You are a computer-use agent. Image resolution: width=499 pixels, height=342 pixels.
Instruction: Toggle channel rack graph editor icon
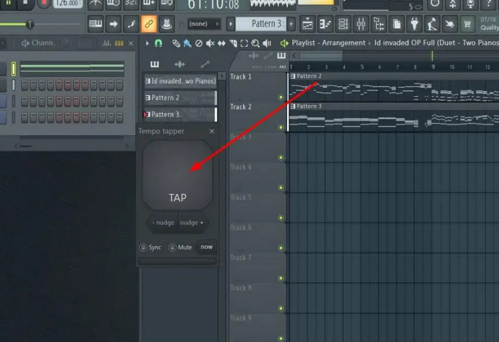tap(106, 43)
